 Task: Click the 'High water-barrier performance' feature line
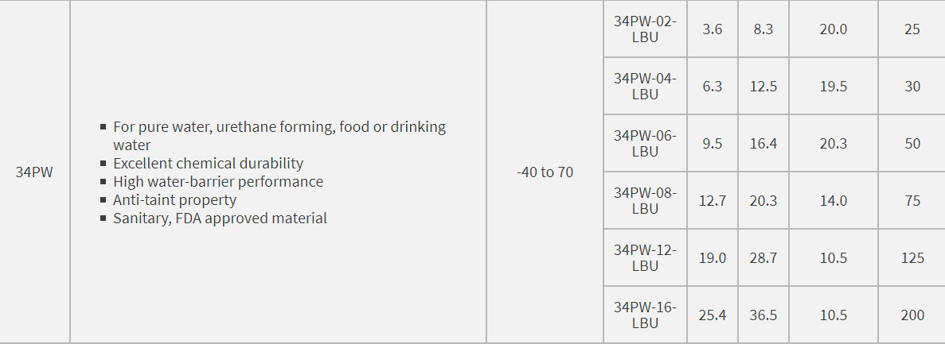(x=218, y=182)
